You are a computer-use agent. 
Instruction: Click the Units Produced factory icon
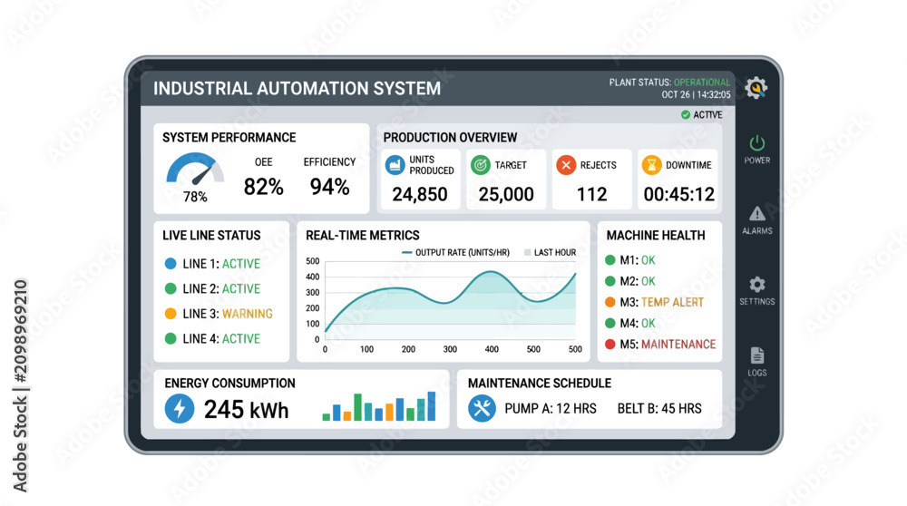(395, 165)
